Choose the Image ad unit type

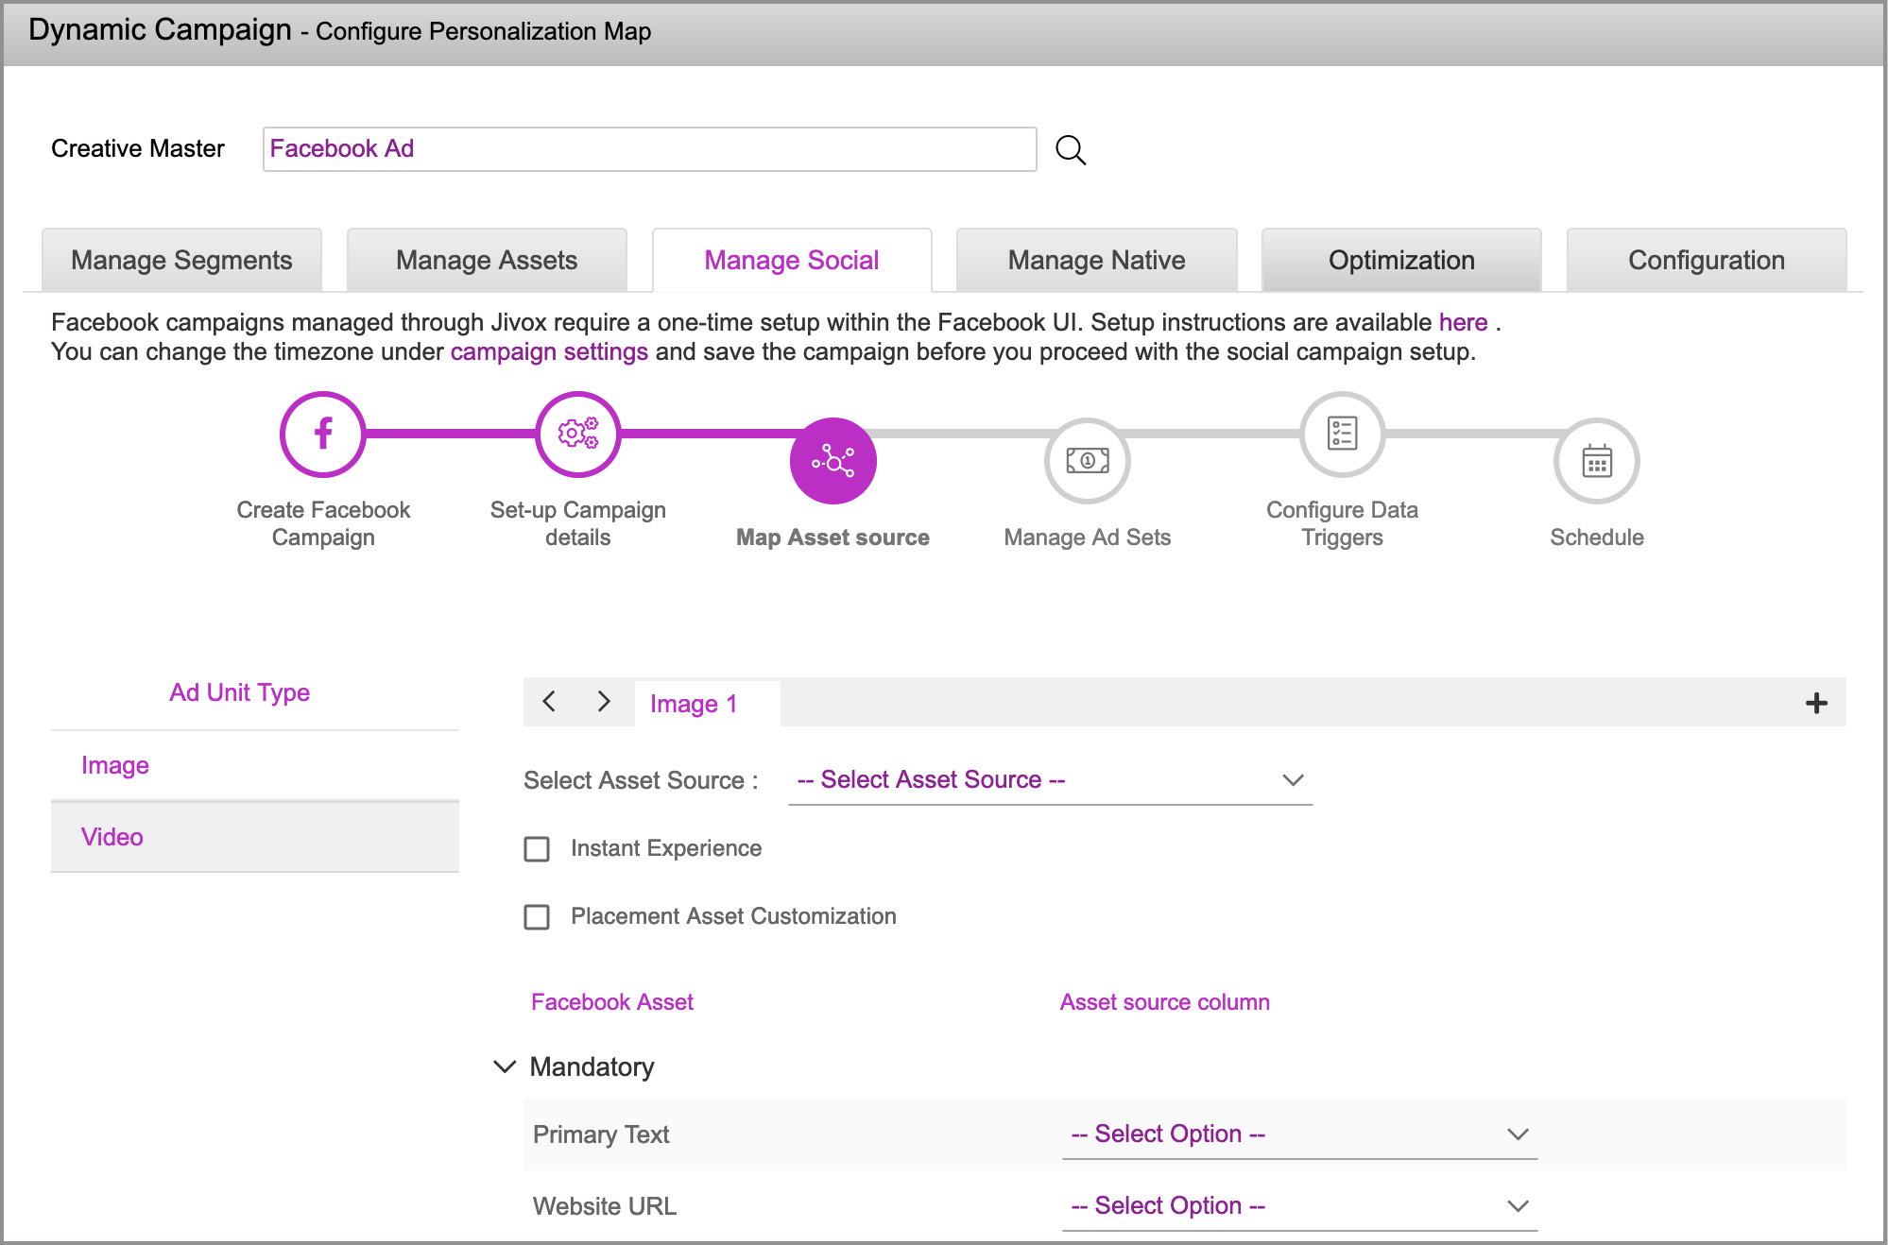(255, 765)
